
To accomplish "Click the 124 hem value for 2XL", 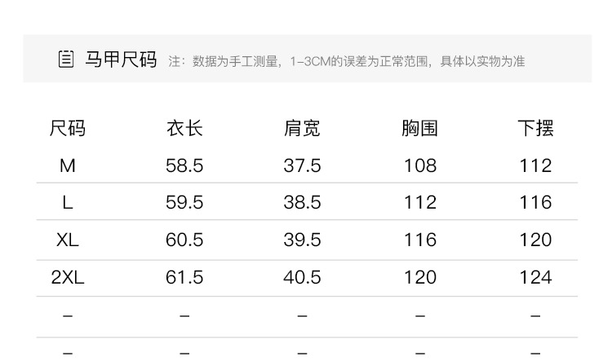I will click(x=535, y=277).
